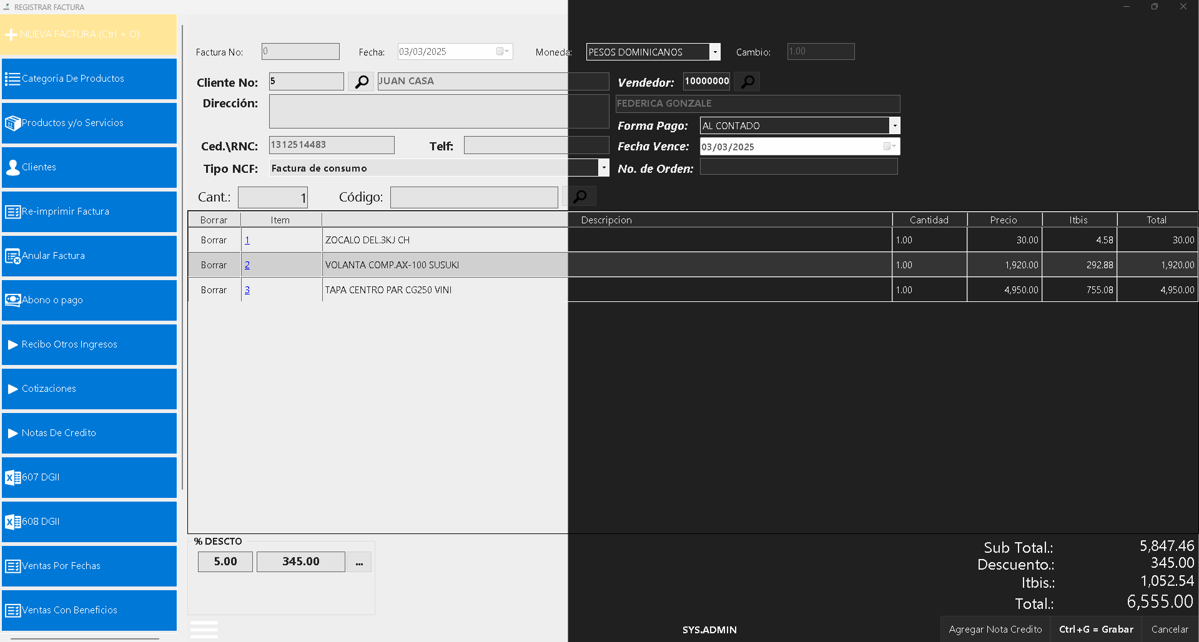The image size is (1199, 642).
Task: Click the product code search magnifier
Action: pyautogui.click(x=580, y=197)
